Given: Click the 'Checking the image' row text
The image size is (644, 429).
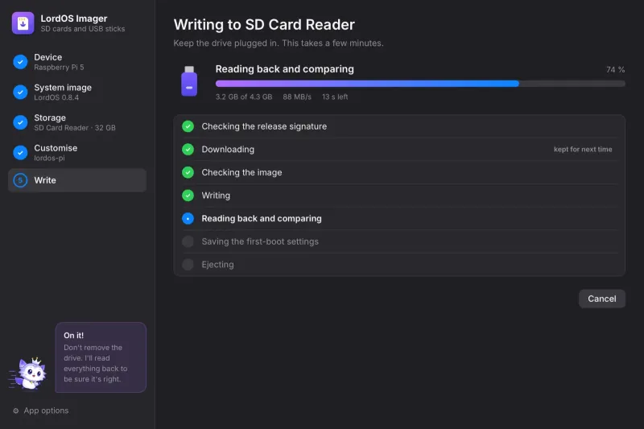Looking at the screenshot, I should pos(242,172).
